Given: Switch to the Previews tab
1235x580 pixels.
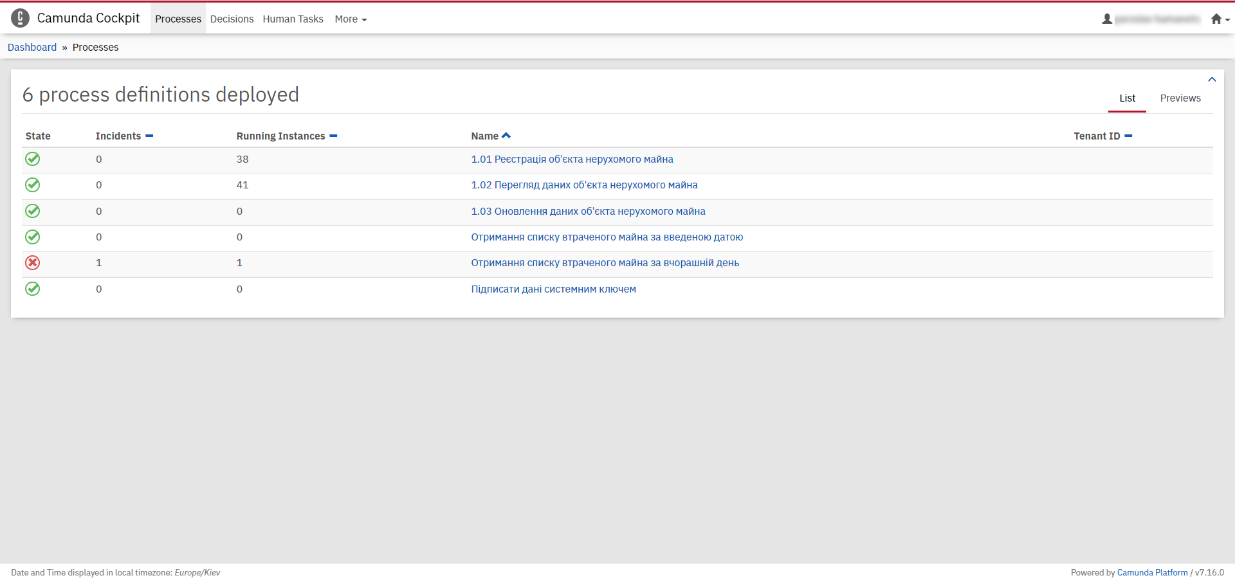Looking at the screenshot, I should tap(1180, 98).
